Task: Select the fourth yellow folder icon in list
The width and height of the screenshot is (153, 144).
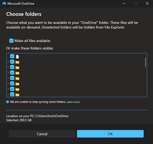Action: point(17,78)
